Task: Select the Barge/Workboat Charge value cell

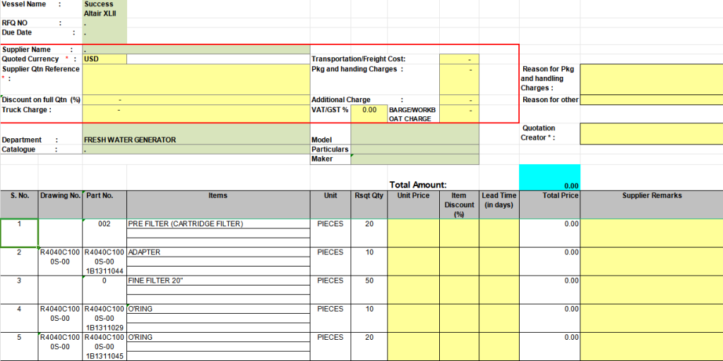Action: click(459, 114)
